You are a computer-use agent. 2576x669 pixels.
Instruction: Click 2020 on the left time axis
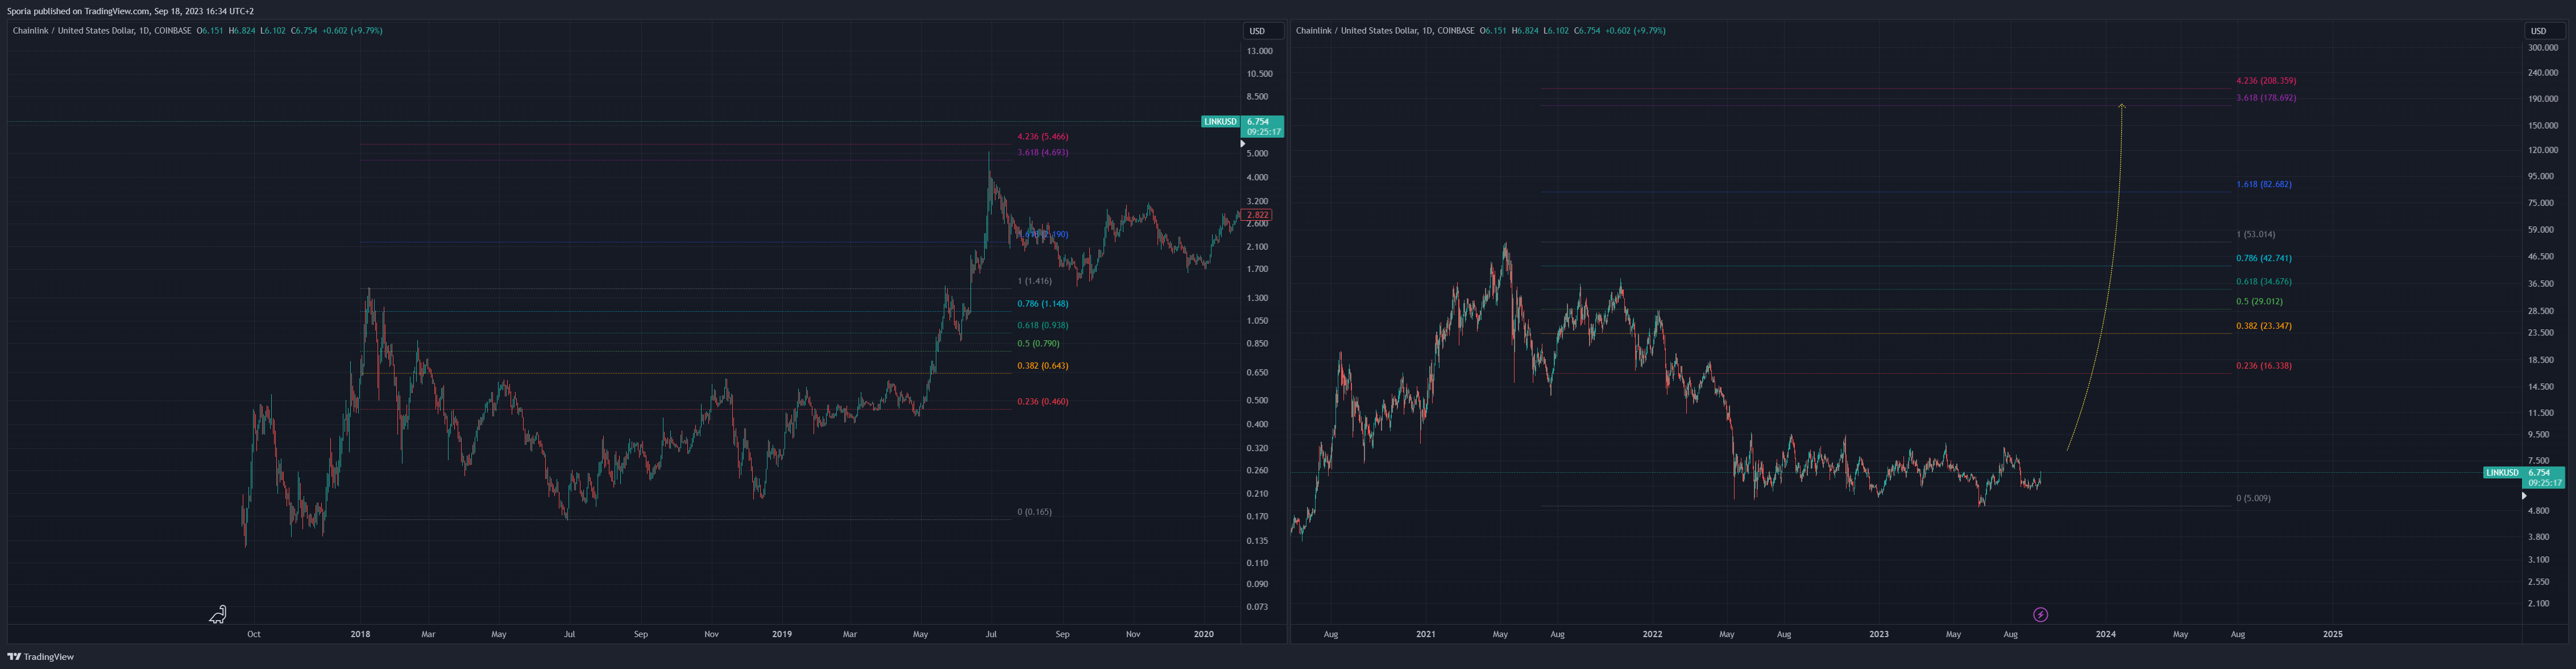1204,634
